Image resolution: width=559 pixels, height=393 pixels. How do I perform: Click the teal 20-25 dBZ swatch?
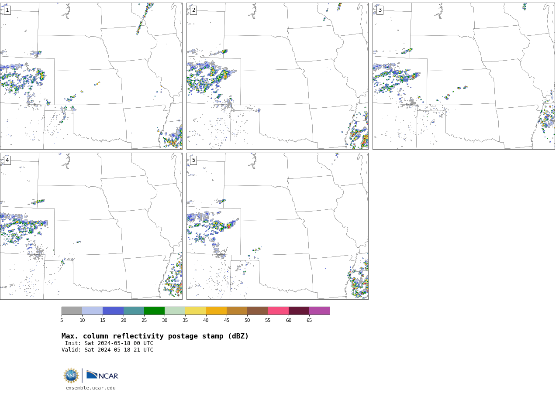tap(134, 311)
